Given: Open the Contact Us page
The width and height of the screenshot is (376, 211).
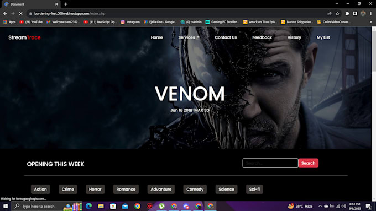Looking at the screenshot, I should coord(226,37).
